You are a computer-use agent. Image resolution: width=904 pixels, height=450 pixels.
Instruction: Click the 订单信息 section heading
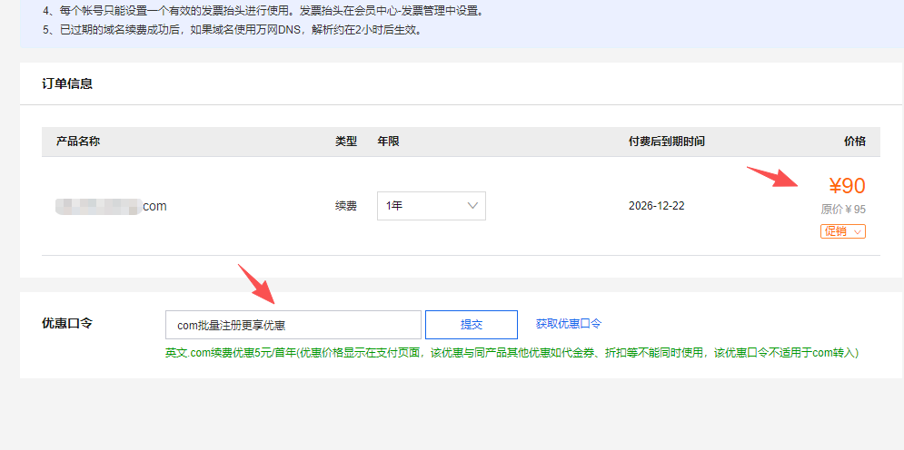click(x=67, y=84)
